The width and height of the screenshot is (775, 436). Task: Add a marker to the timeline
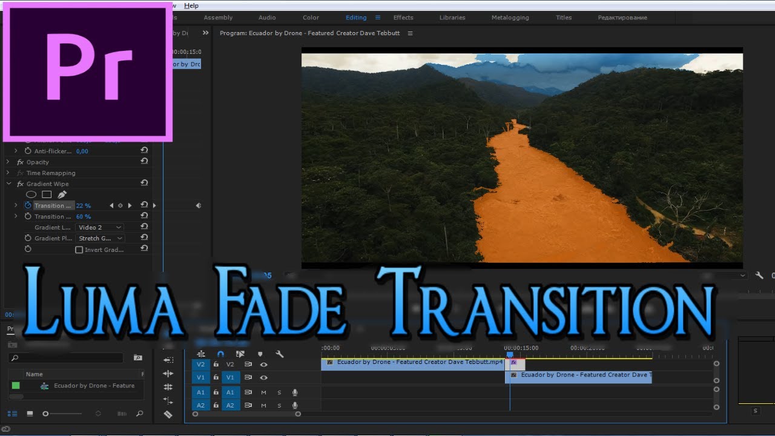(260, 354)
